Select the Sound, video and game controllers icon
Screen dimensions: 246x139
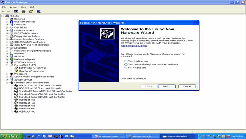(11, 77)
